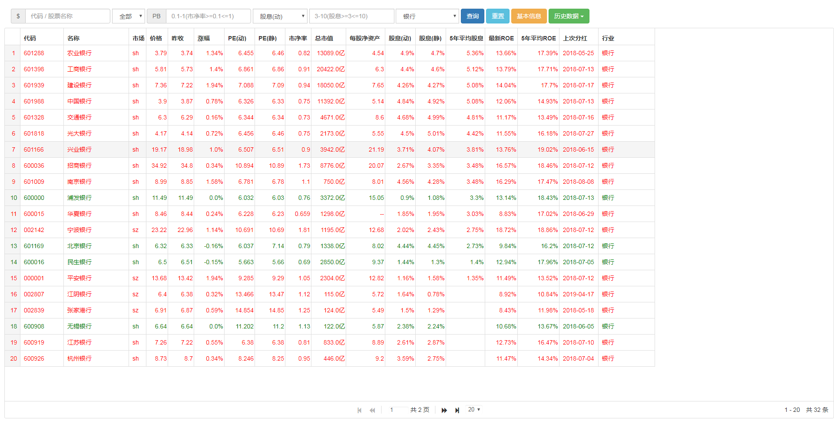Screen dimensions: 834x421
Task: Click row number 7 cell
Action: pyautogui.click(x=13, y=149)
